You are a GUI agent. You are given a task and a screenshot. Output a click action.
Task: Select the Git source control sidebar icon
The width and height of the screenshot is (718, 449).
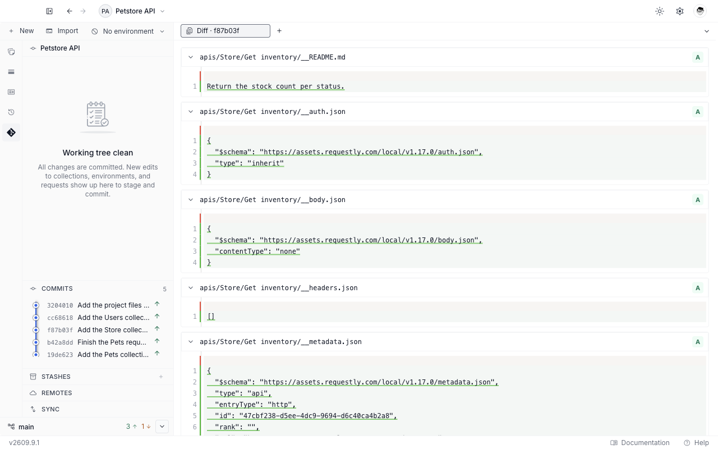click(x=11, y=132)
